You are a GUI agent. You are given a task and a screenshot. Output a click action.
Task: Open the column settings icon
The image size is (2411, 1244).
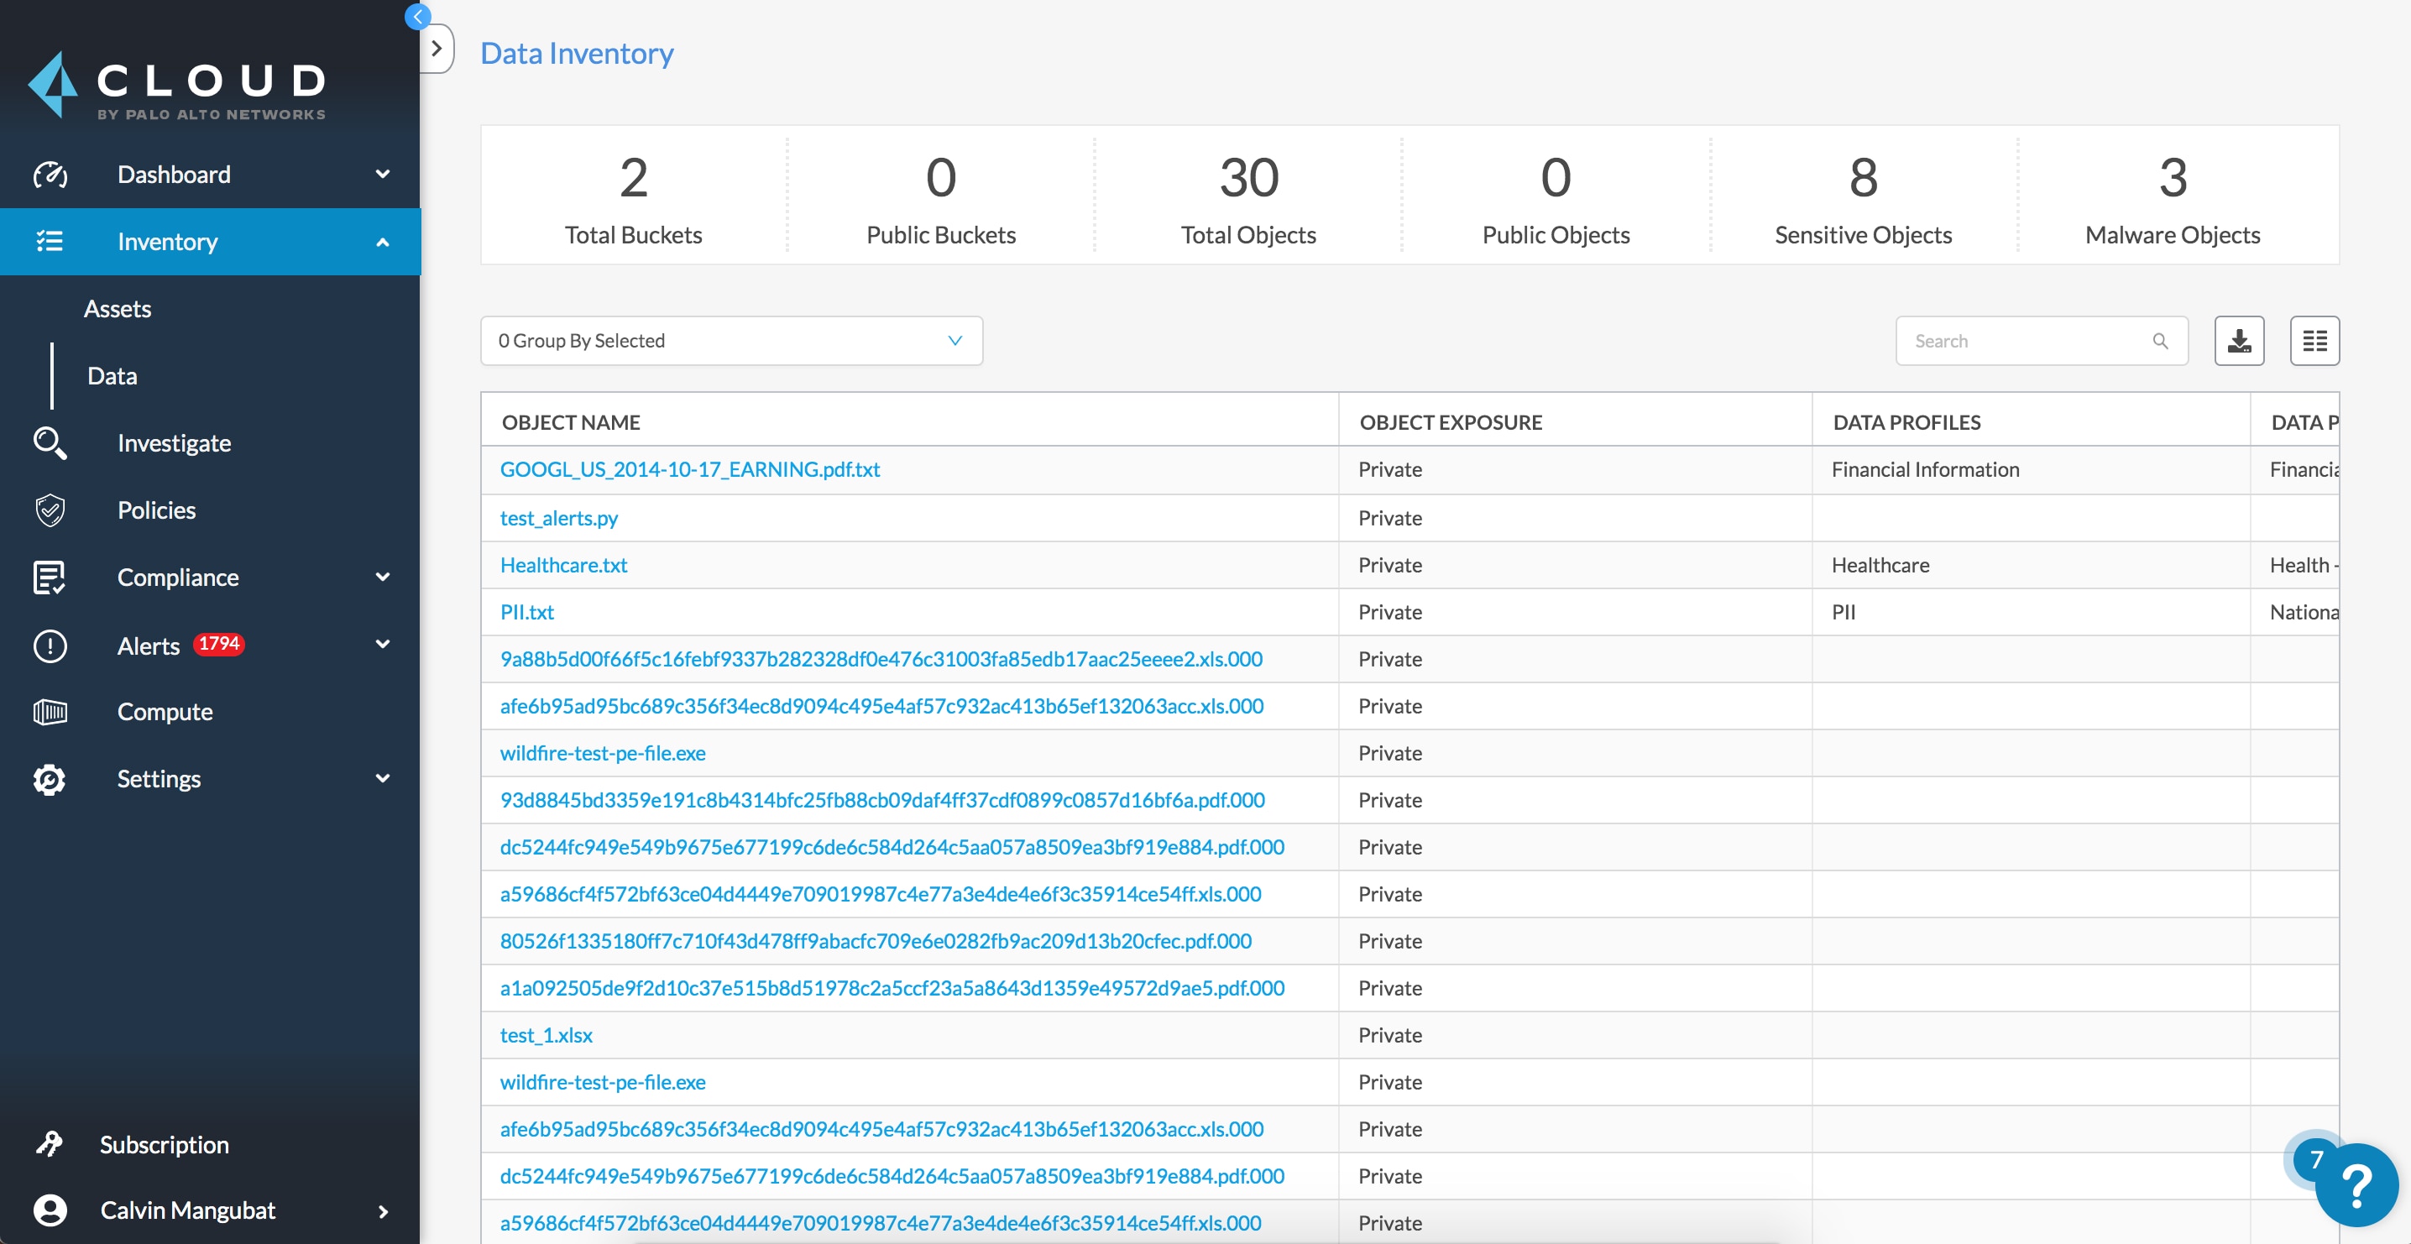(2314, 341)
